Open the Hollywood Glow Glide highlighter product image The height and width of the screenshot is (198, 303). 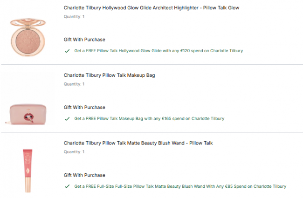point(28,38)
